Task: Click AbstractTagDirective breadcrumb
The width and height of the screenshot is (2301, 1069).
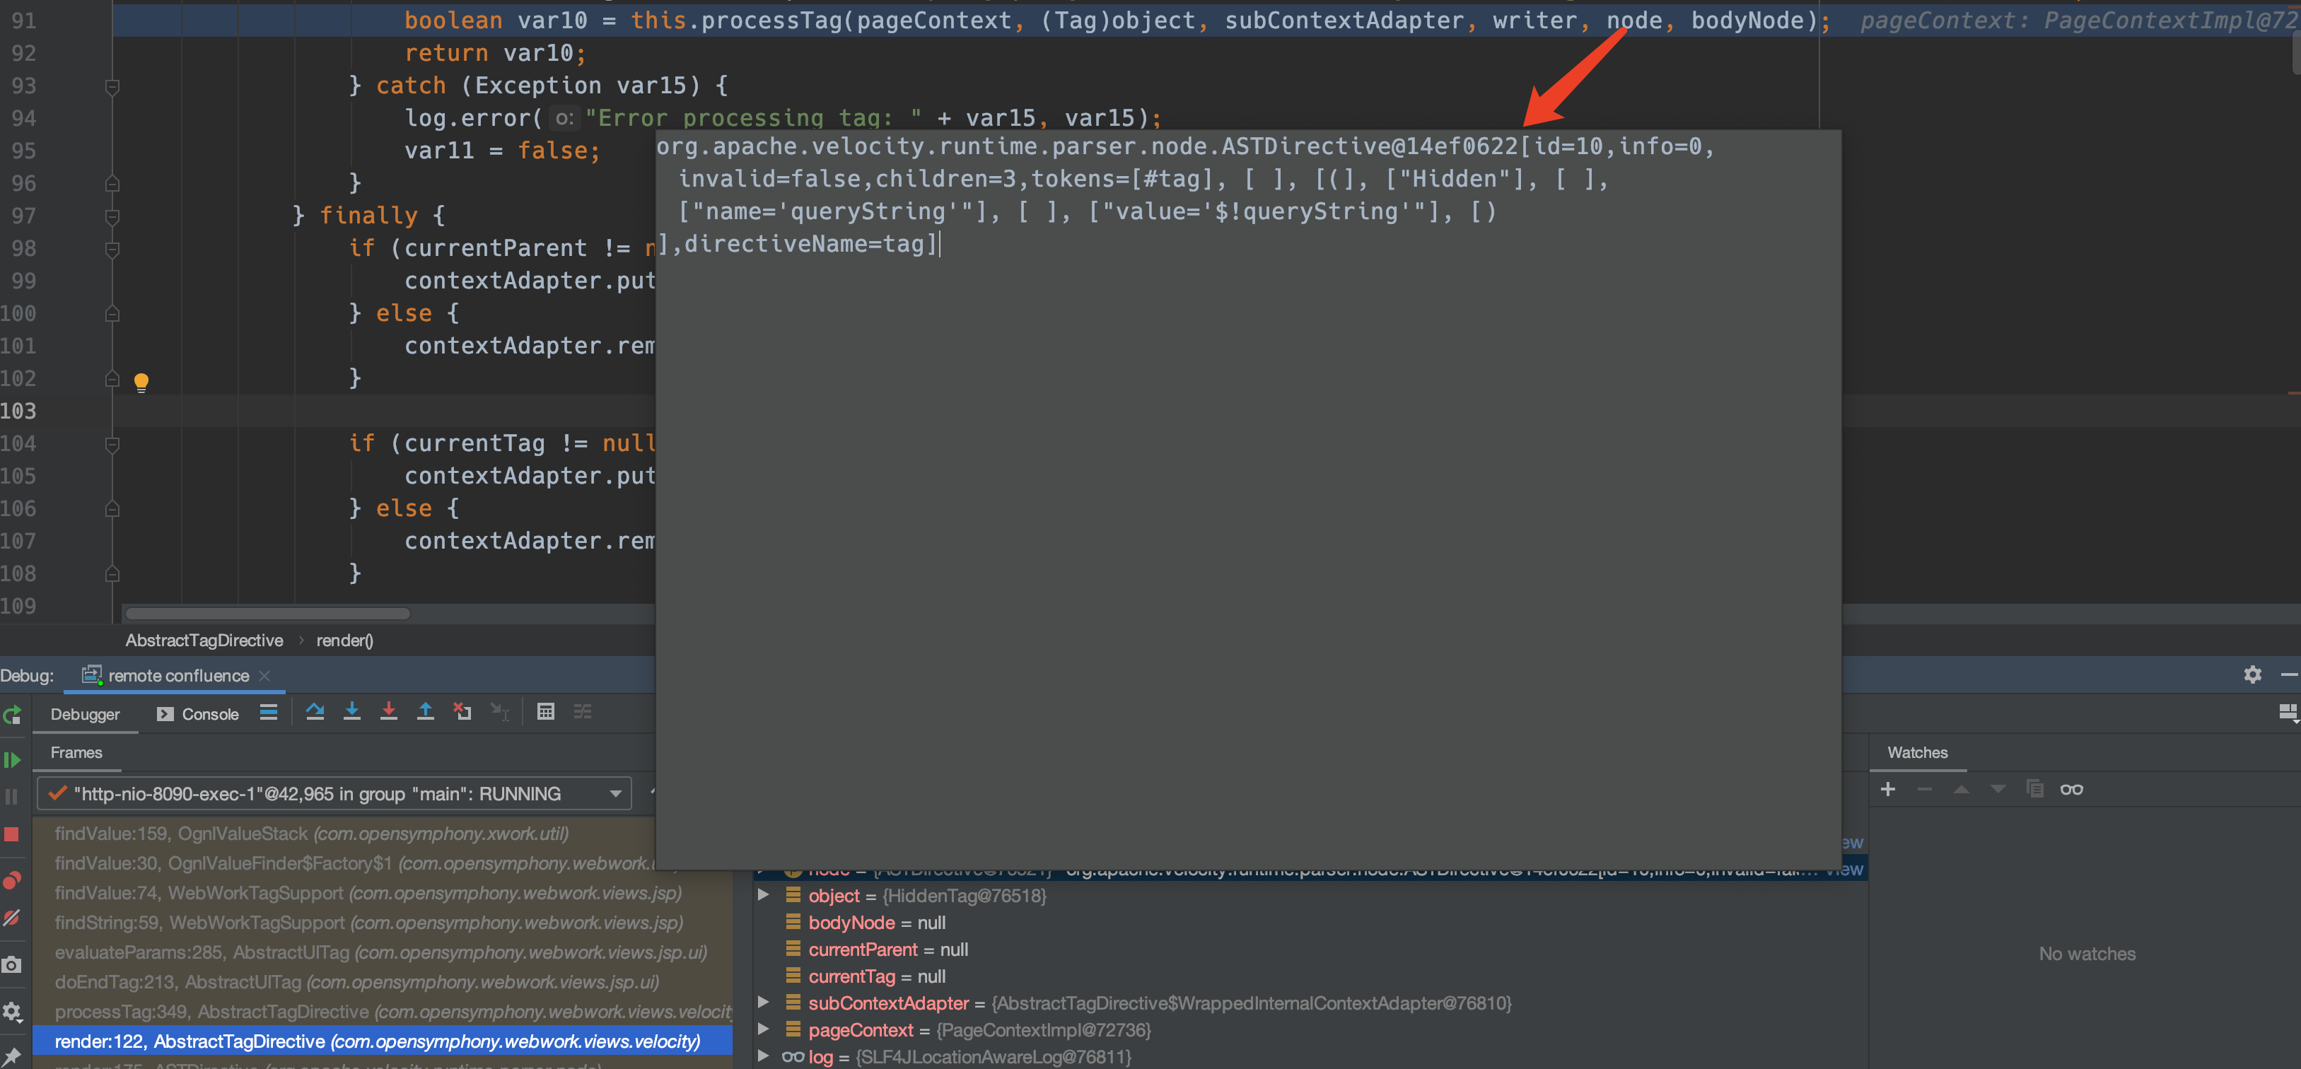Action: 204,641
